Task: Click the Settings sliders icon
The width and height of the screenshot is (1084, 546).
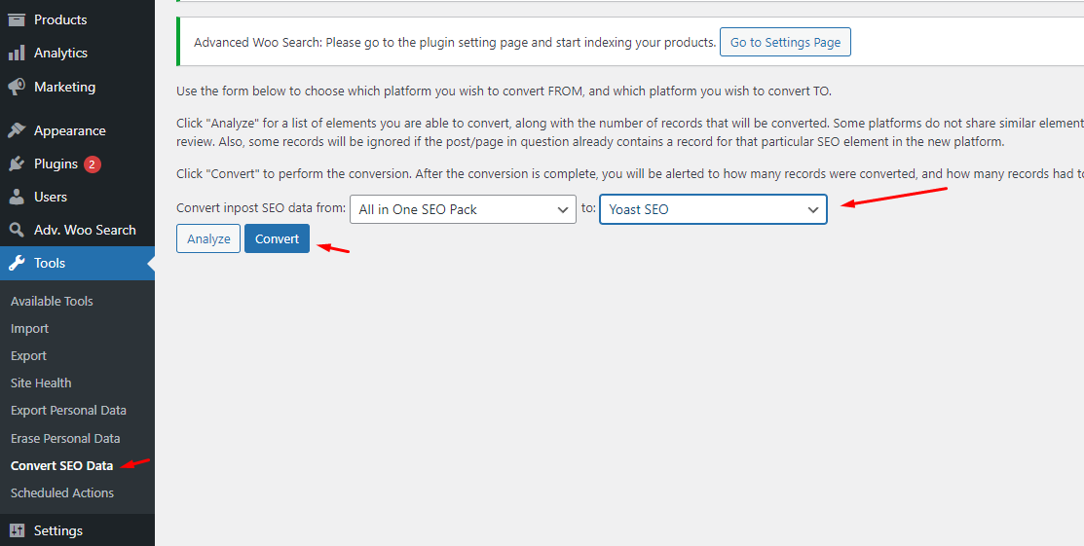Action: click(x=17, y=530)
